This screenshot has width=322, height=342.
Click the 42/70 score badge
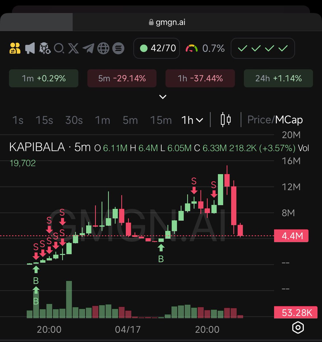coord(157,48)
